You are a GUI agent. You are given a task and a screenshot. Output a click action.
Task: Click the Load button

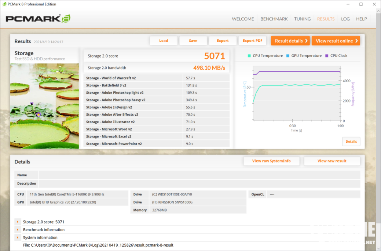(164, 41)
